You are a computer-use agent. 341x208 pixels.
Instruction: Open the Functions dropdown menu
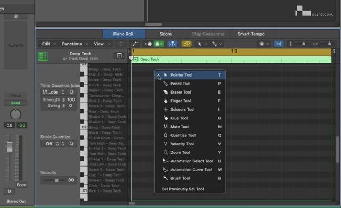pyautogui.click(x=75, y=44)
